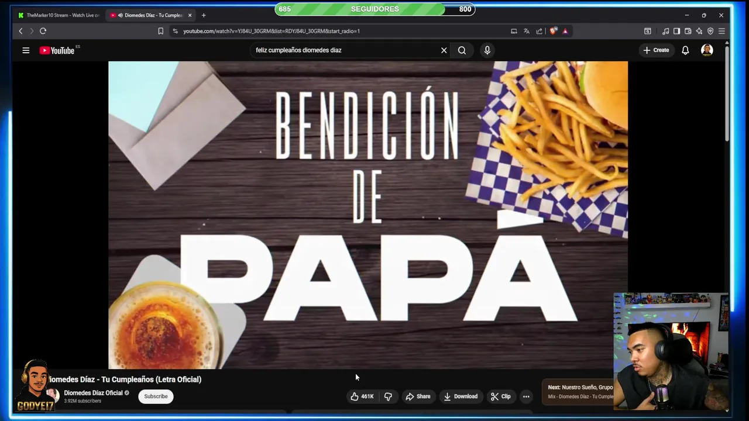The height and width of the screenshot is (421, 749).
Task: Open Leo AI sparkle icon
Action: [699, 31]
